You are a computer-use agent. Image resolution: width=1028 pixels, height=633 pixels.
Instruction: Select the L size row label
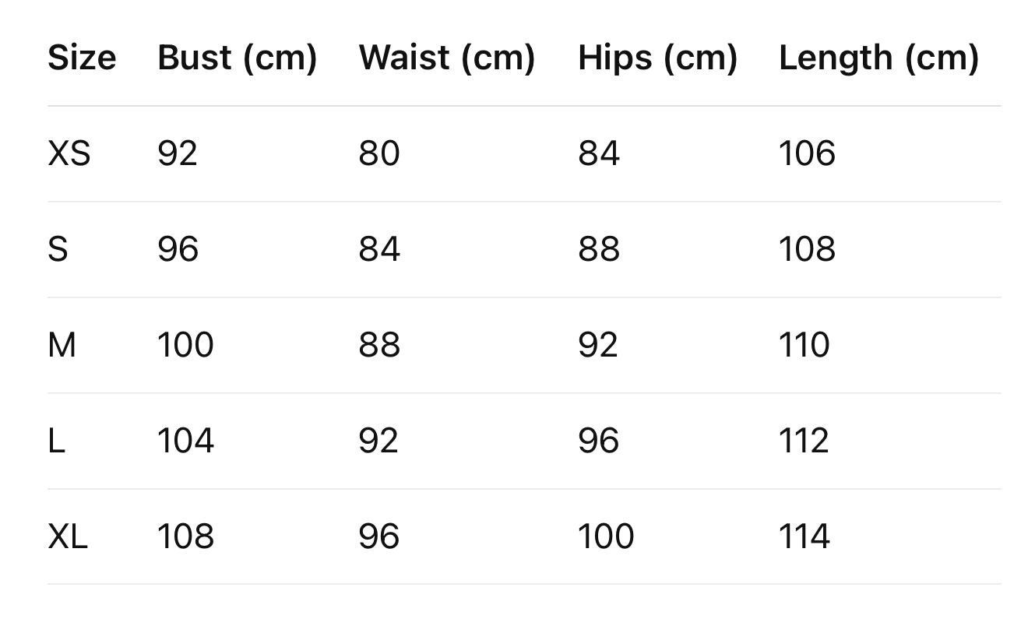coord(57,441)
